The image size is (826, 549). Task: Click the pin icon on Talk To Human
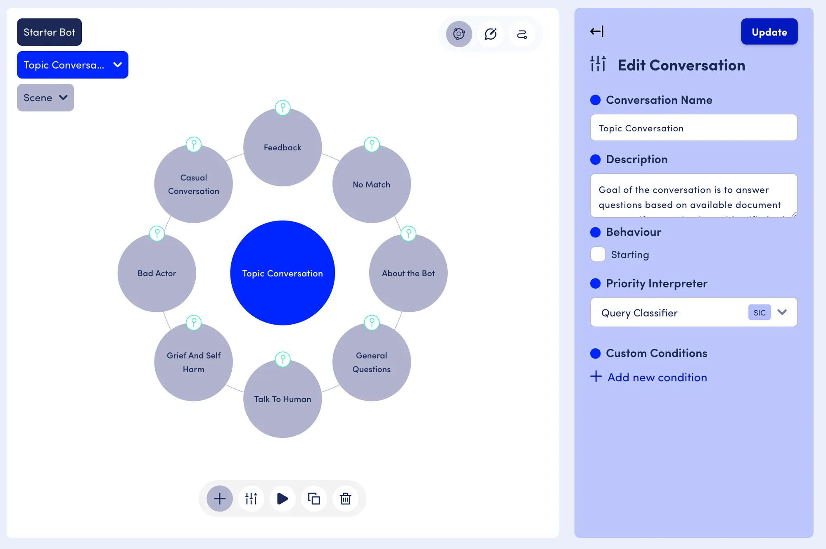pos(283,359)
